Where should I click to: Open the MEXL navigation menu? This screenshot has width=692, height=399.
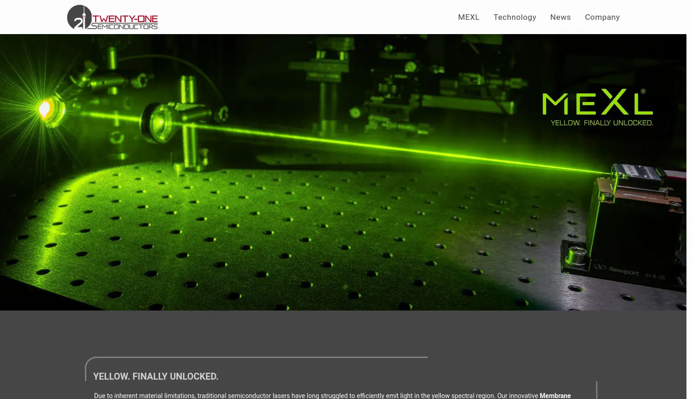[x=469, y=17]
